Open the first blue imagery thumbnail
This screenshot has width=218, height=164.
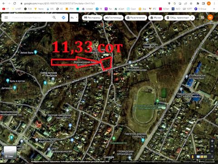[198, 157]
